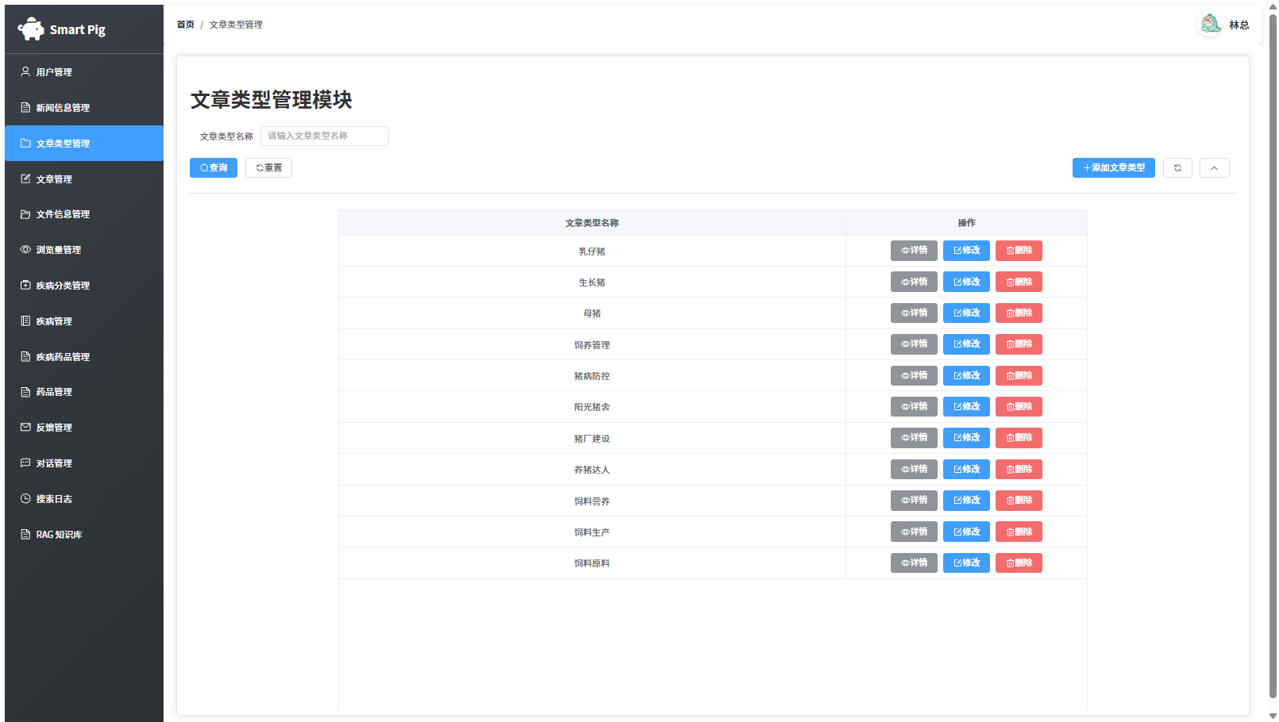Collapse the search panel with the chevron

[x=1214, y=167]
